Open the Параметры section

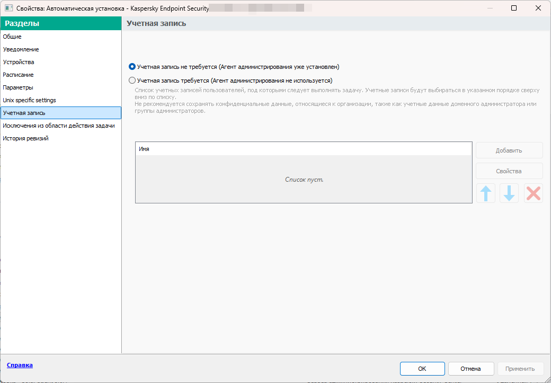(18, 87)
